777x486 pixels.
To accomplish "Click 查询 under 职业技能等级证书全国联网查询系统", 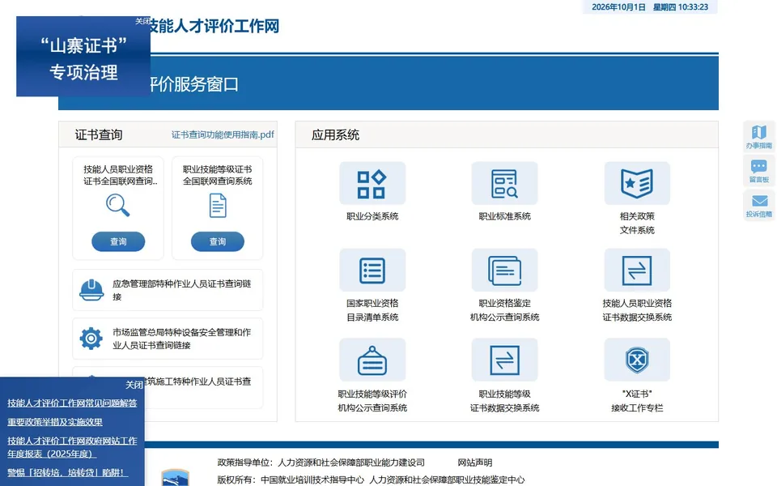I will 218,241.
